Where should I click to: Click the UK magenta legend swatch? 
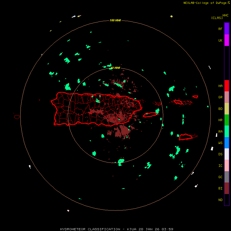(x=227, y=40)
